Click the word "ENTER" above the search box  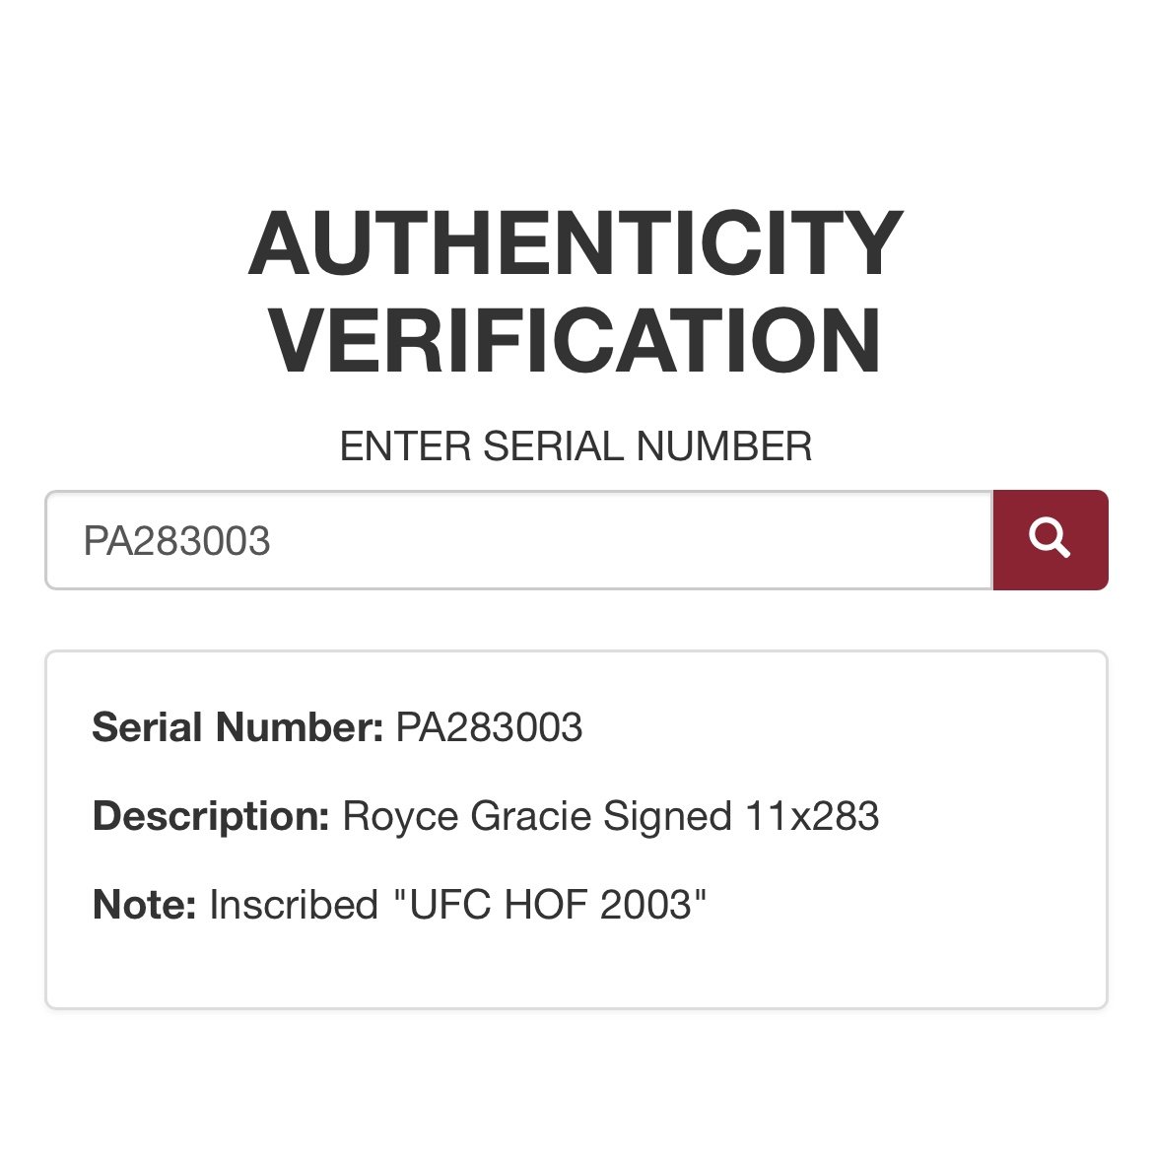(x=405, y=446)
